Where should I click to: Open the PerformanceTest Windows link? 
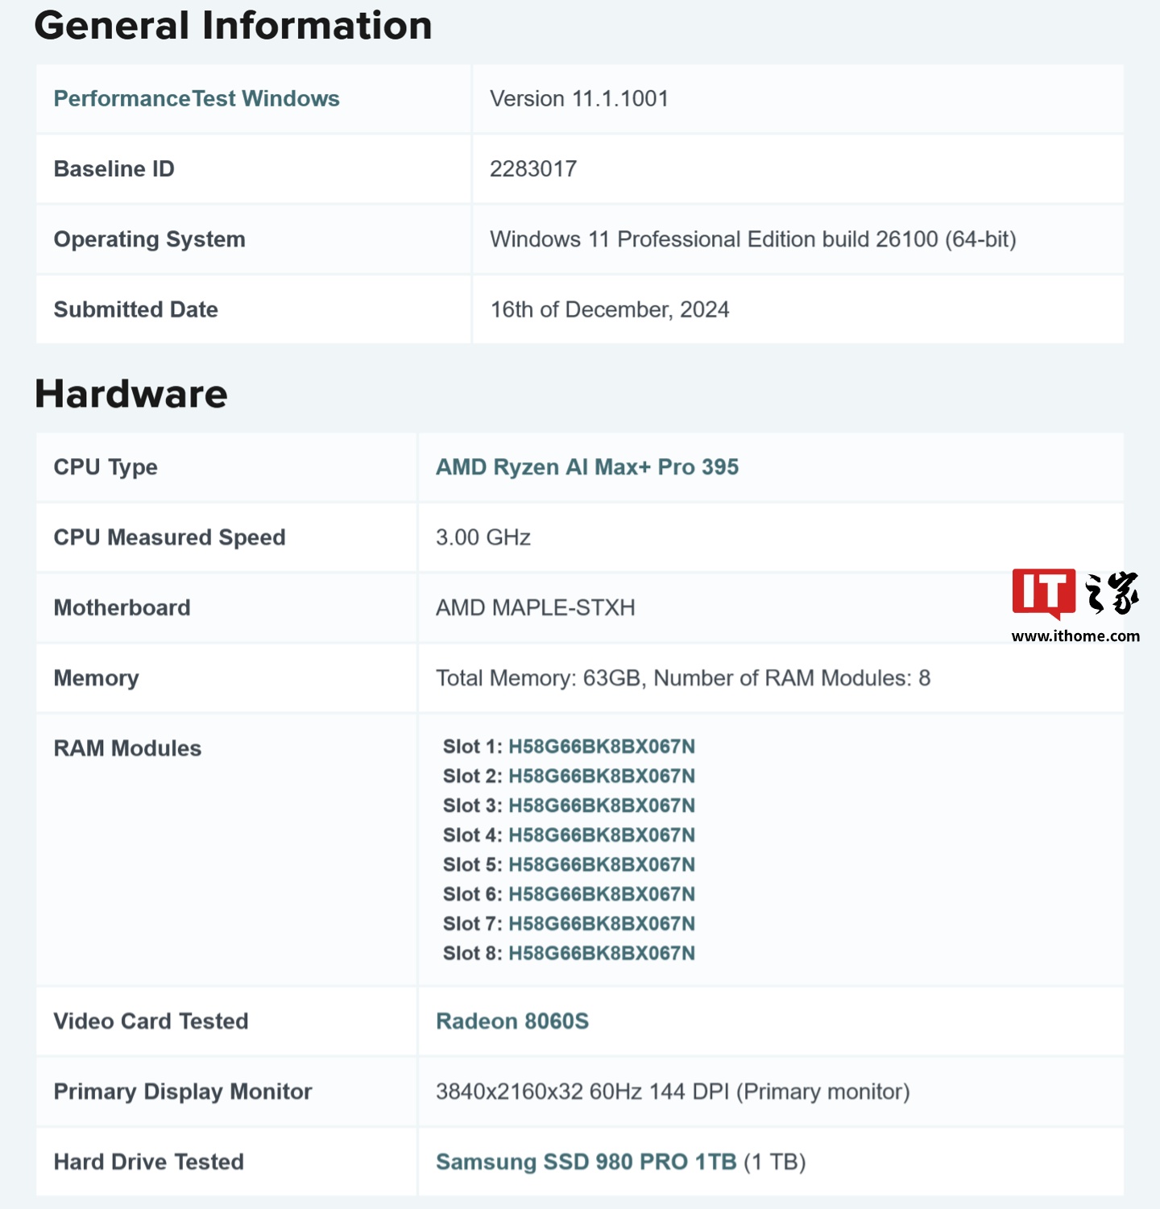[196, 98]
